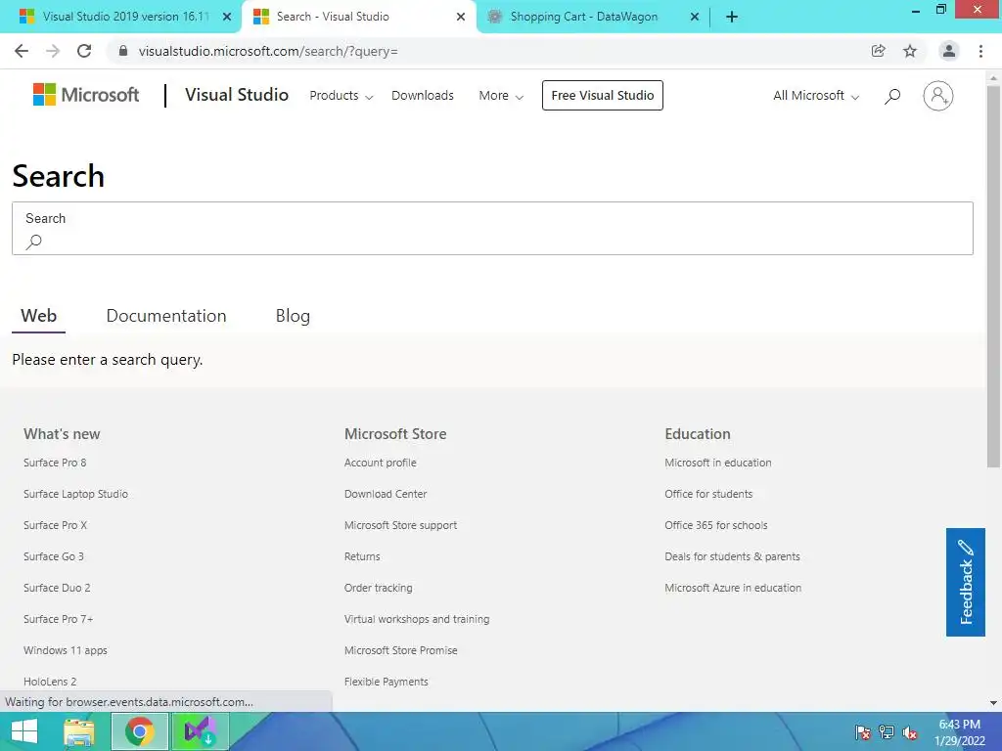Viewport: 1002px width, 751px height.
Task: Click the padlock site info icon
Action: coord(123,51)
